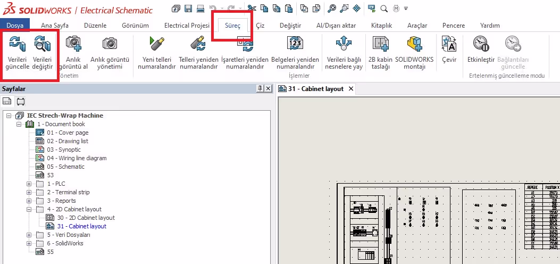Click the redo arrow icon

click(x=231, y=9)
